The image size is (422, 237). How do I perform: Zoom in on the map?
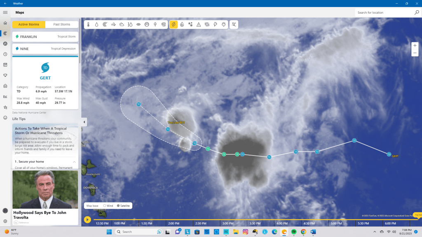click(415, 46)
